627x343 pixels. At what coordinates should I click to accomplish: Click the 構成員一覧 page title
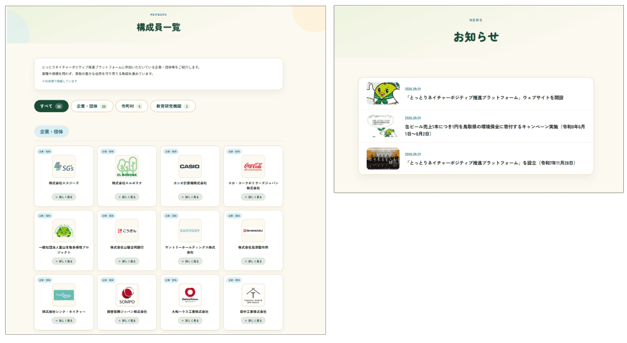159,27
